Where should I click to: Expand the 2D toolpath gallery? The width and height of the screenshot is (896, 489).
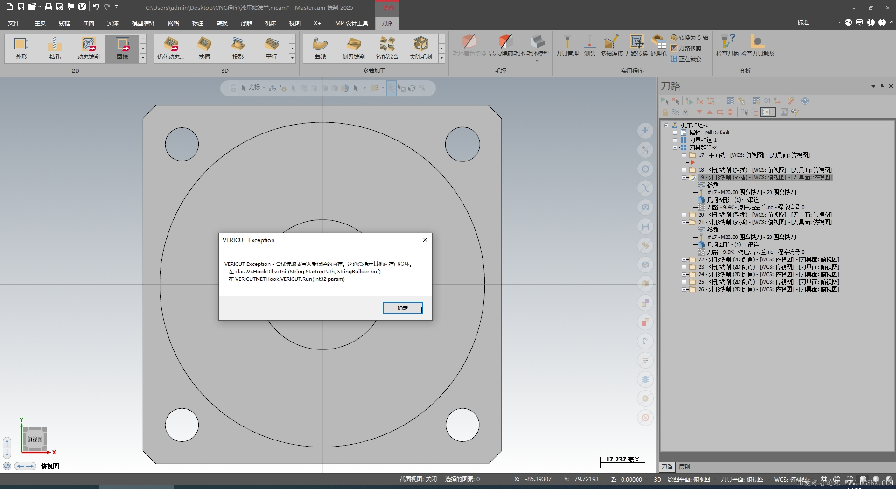click(143, 58)
